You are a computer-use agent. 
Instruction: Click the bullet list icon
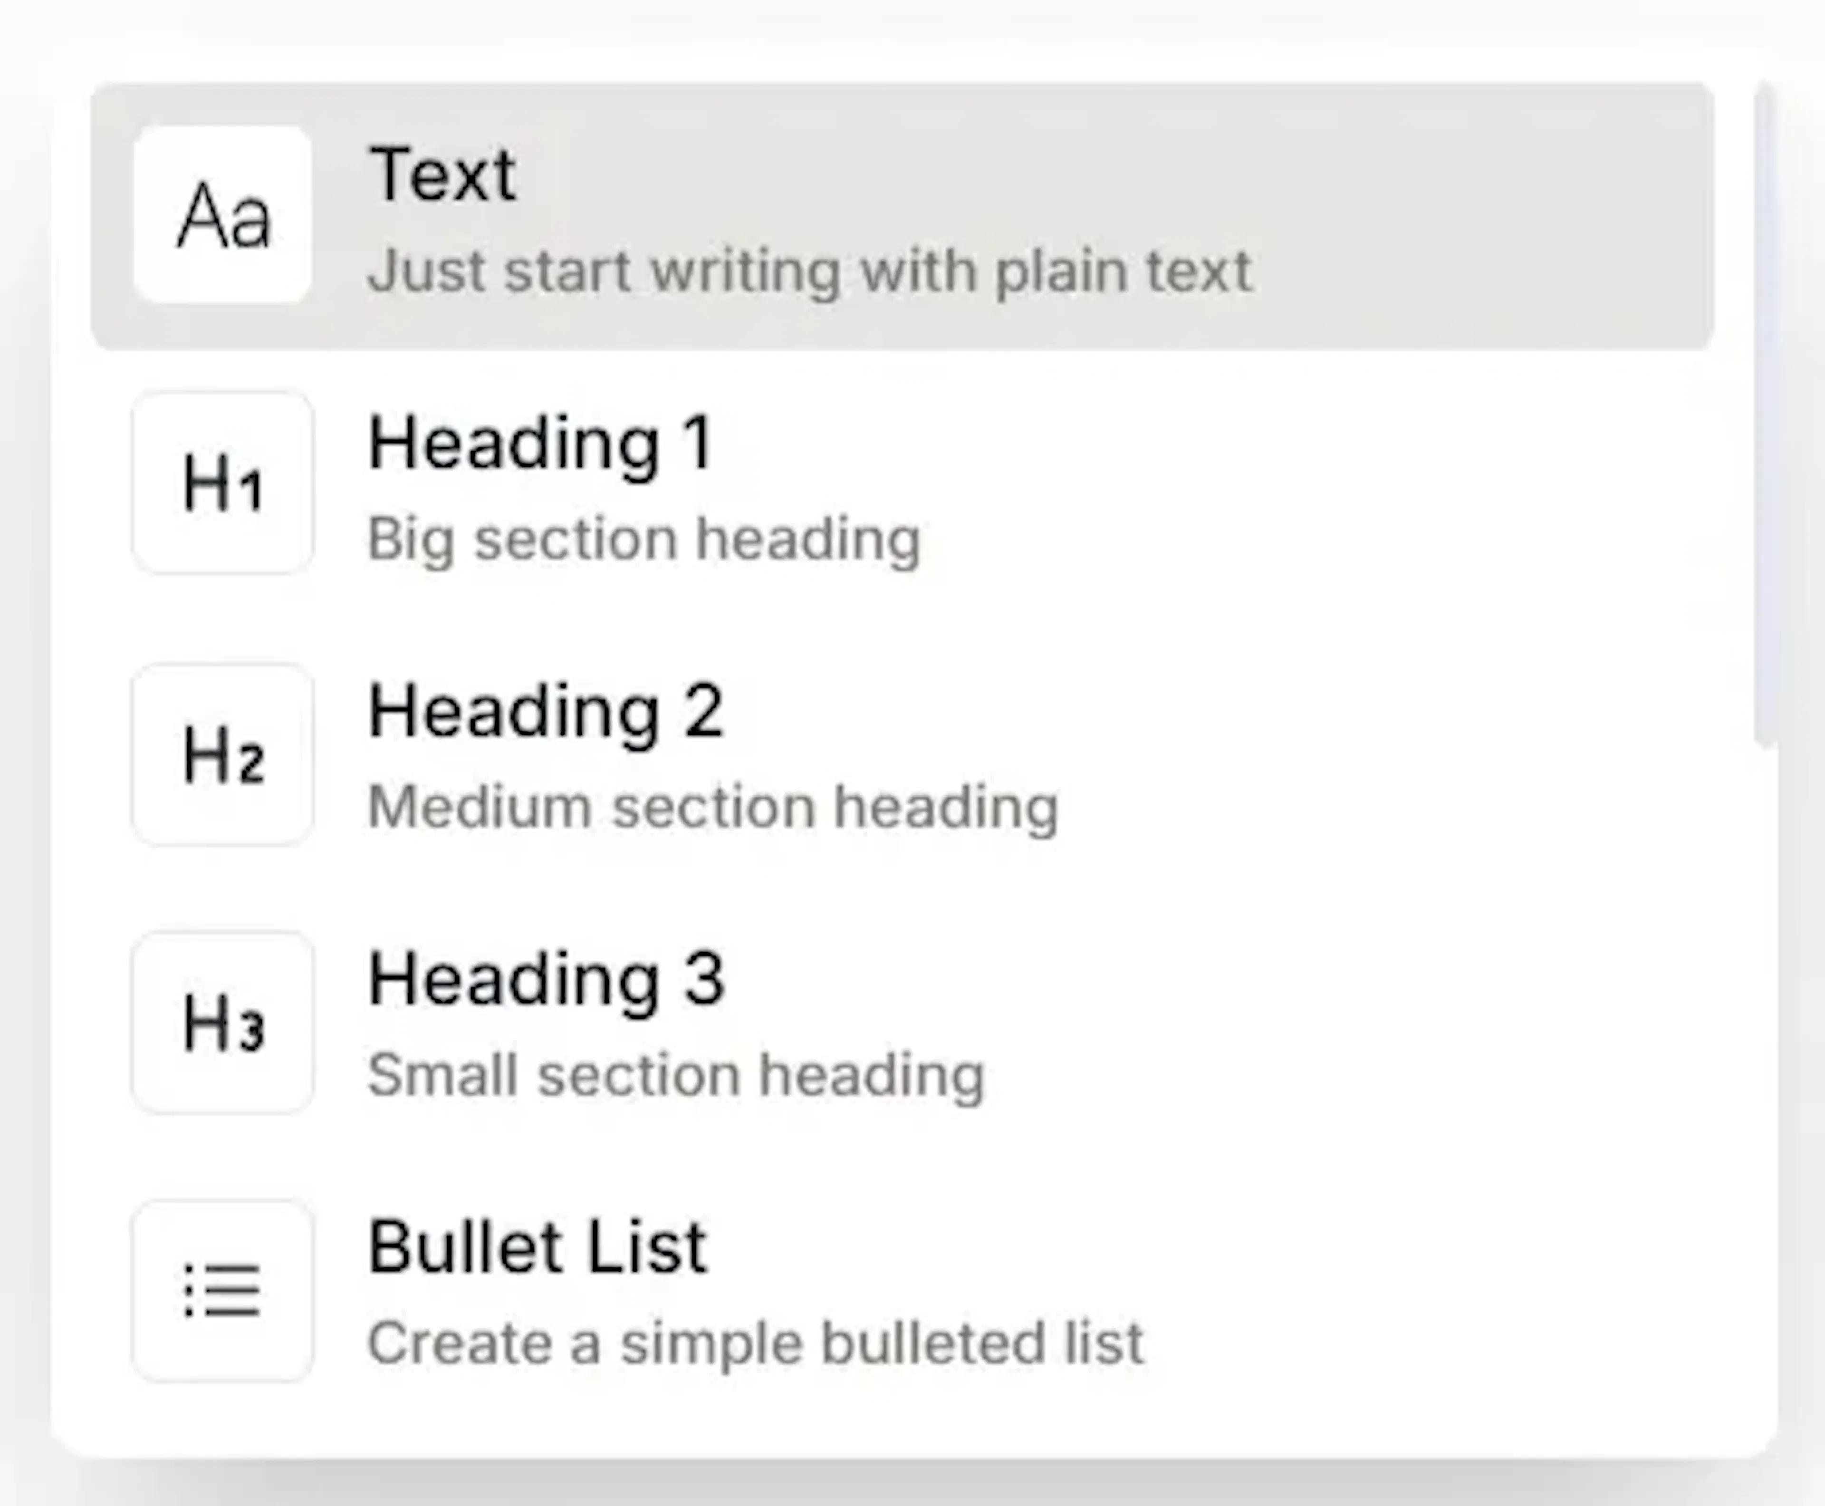223,1291
